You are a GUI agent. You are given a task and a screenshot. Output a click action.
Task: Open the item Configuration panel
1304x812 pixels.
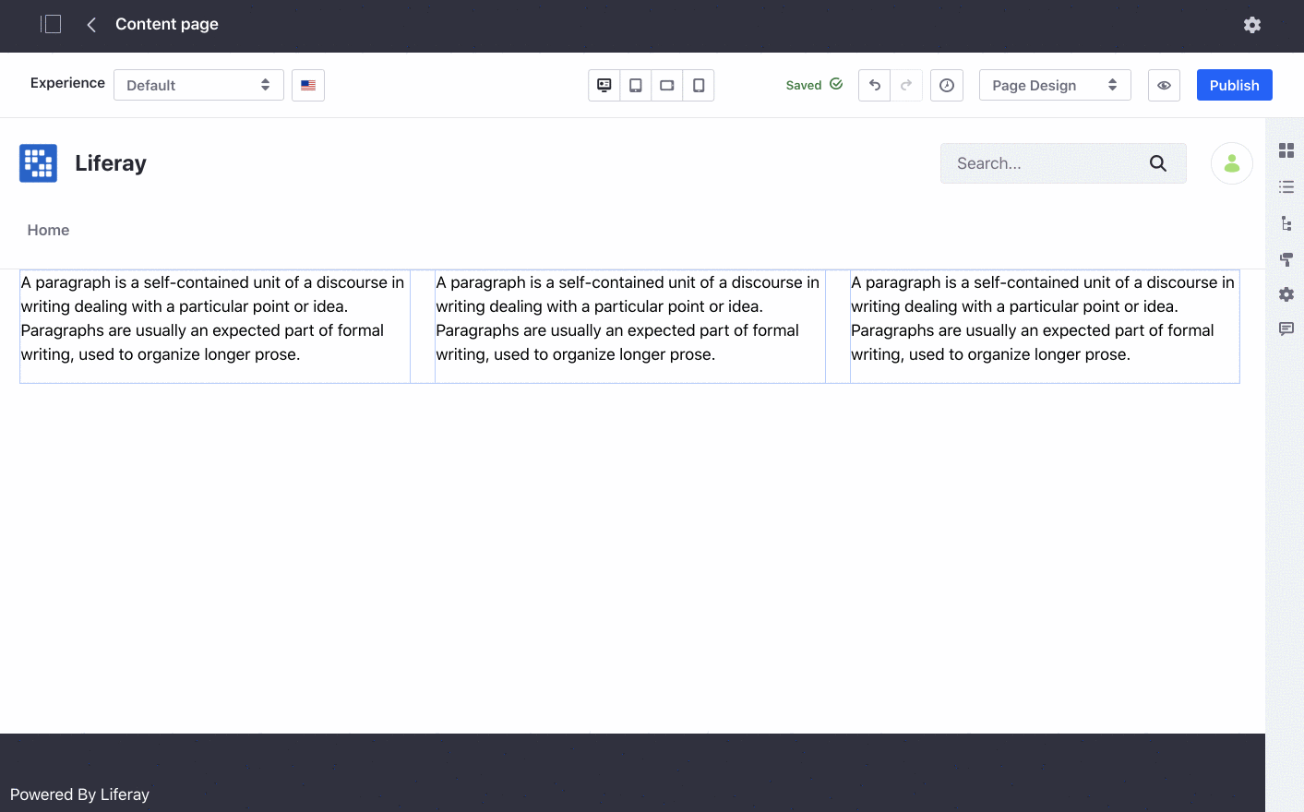(x=1286, y=293)
